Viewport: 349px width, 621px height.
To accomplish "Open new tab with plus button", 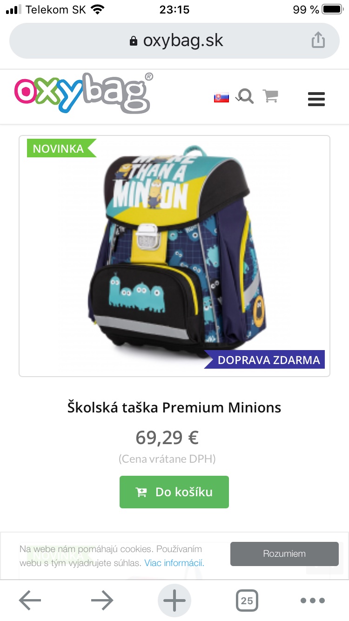I will (174, 601).
